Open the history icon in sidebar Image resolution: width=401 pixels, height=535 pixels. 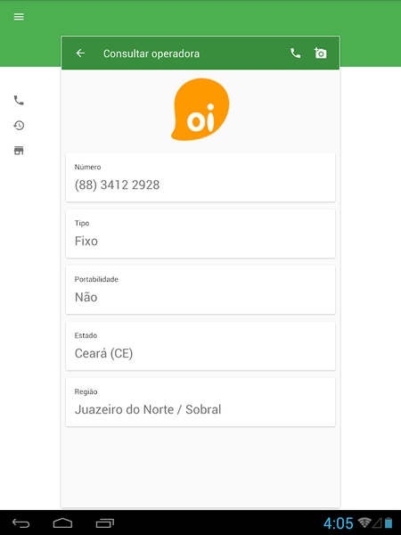click(x=19, y=126)
